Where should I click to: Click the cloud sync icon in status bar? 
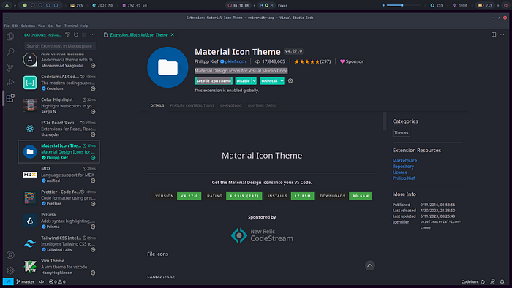click(x=42, y=281)
